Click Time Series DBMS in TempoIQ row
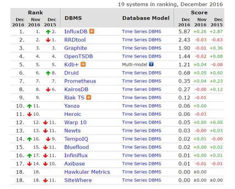 142,139
